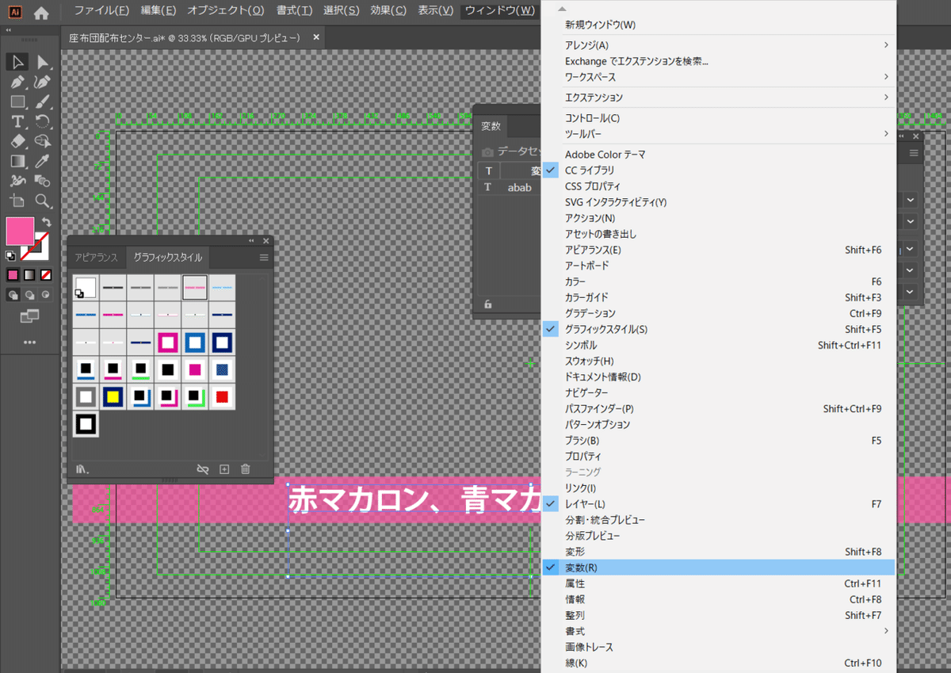Click the capture data set camera icon
Image resolution: width=951 pixels, height=673 pixels.
pos(488,151)
